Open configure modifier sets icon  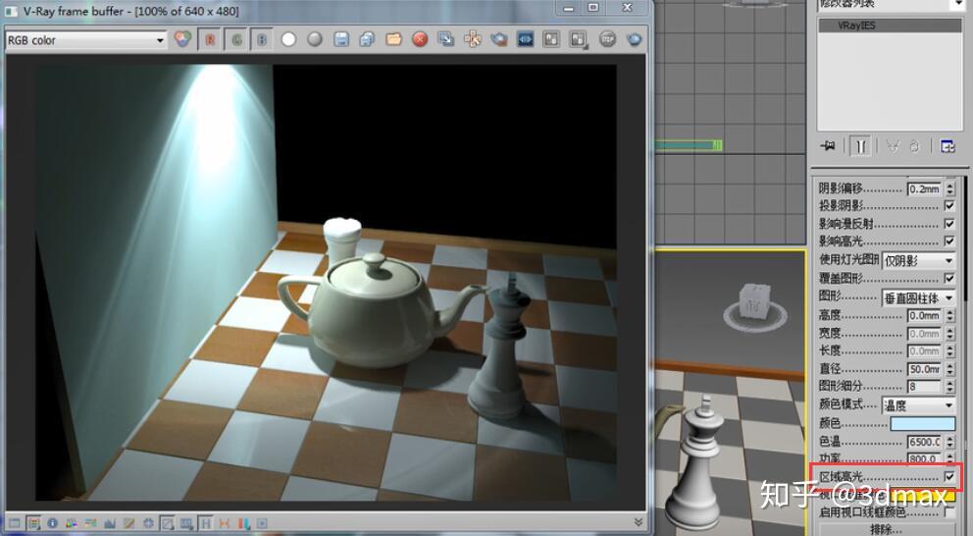click(947, 146)
